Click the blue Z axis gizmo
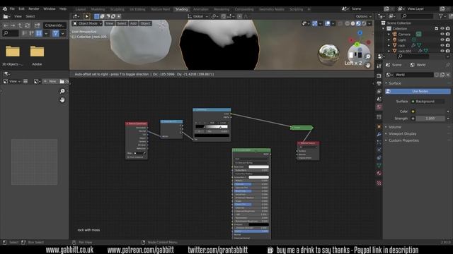 360,33
